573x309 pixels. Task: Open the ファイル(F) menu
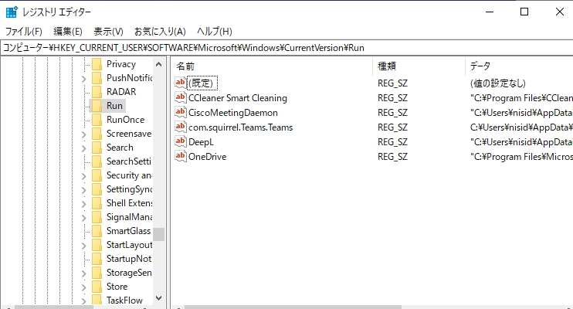24,32
